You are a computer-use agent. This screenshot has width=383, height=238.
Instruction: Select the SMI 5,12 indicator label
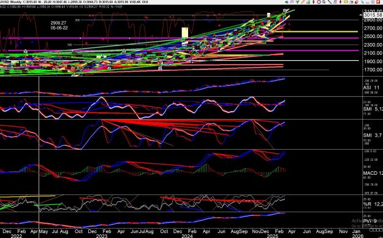[x=373, y=109]
